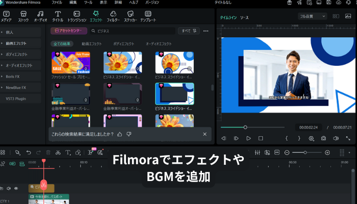Select the オーディオエフェクト filter chip
The width and height of the screenshot is (357, 204).
pos(159,44)
